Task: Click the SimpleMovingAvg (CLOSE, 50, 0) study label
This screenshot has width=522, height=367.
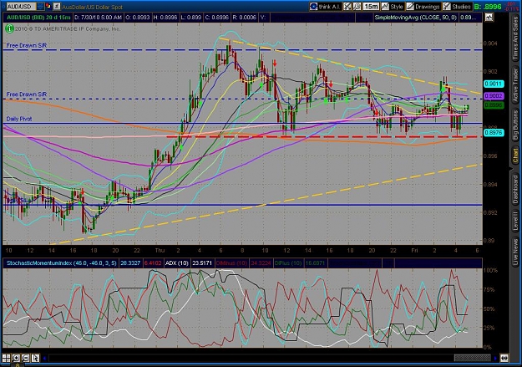Action: click(x=416, y=18)
